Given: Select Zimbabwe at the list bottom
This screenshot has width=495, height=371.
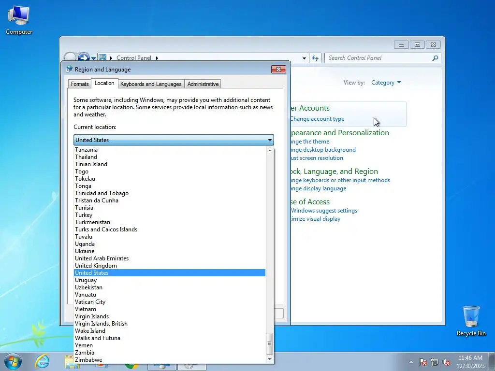Looking at the screenshot, I should click(x=170, y=360).
